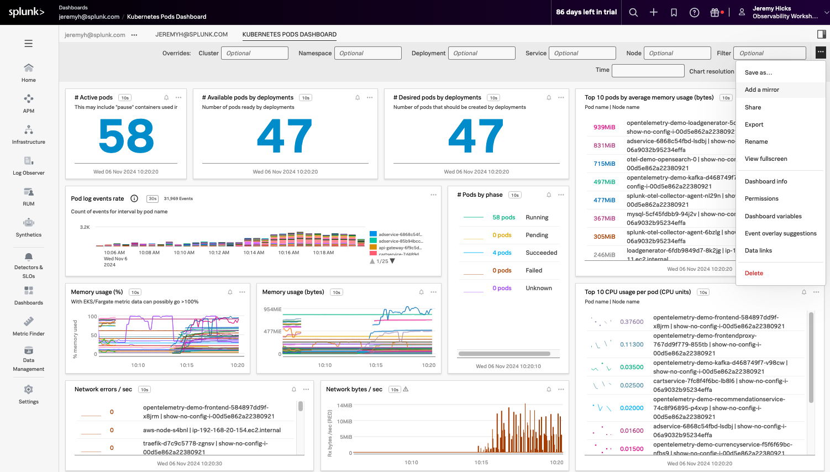Click Pod log events rate info icon

click(134, 198)
